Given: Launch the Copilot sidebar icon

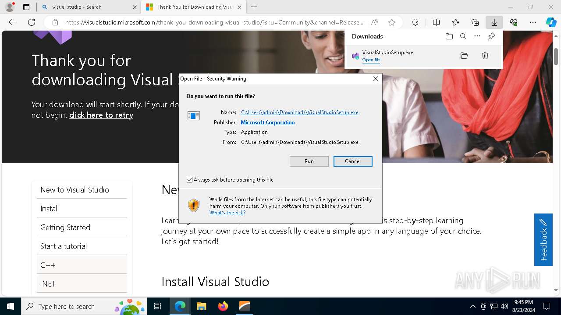Looking at the screenshot, I should (x=551, y=22).
